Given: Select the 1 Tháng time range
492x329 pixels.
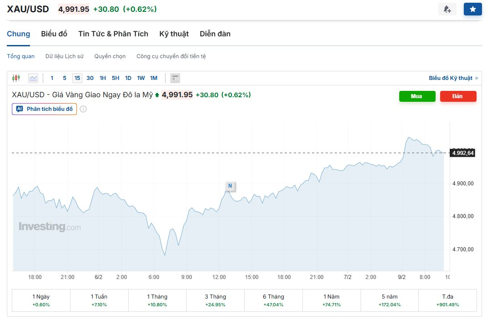Looking at the screenshot, I should click(x=157, y=300).
